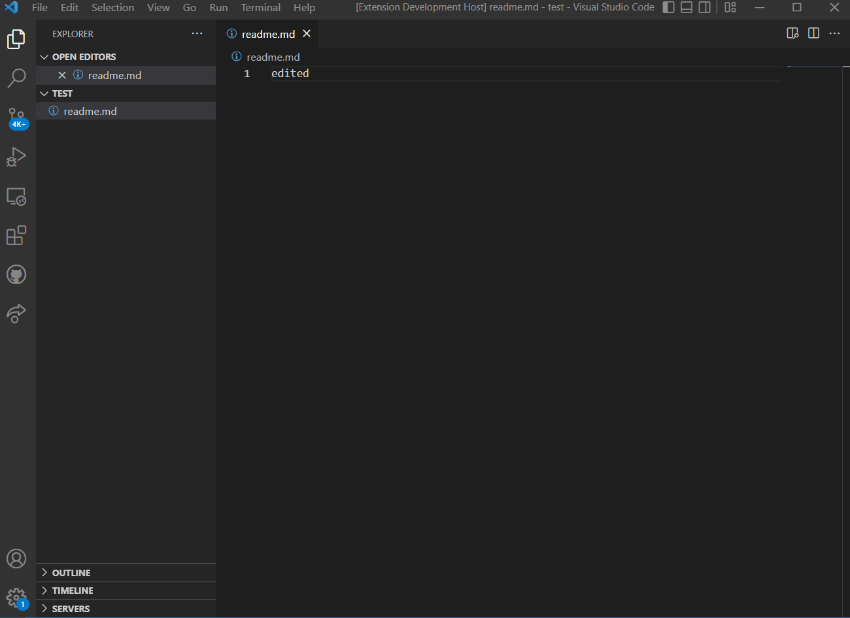
Task: Select readme.md under the TEST folder
Action: click(x=90, y=111)
